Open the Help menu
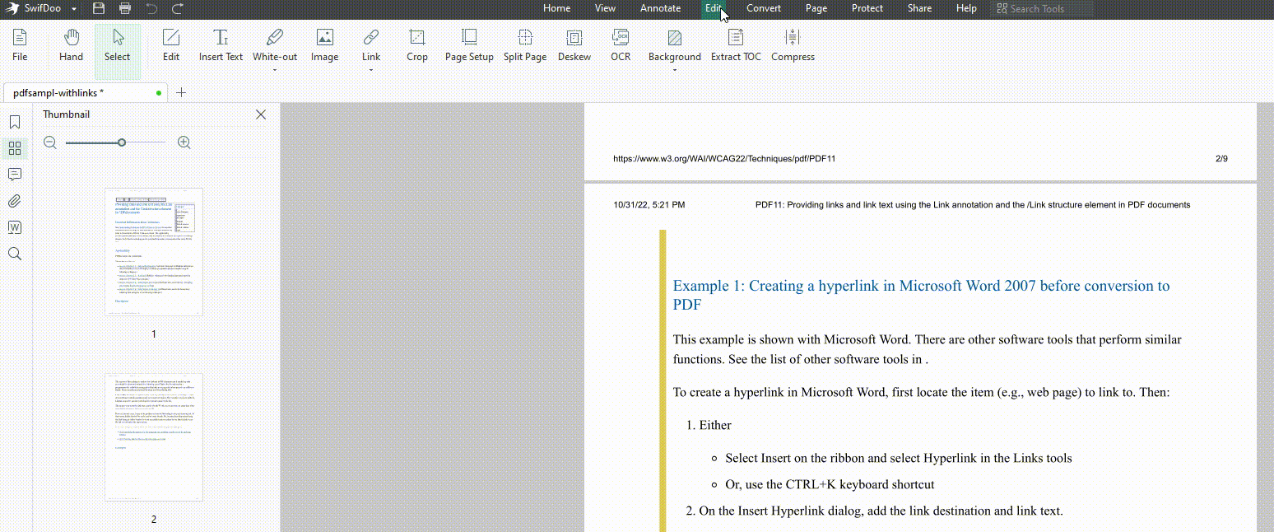This screenshot has height=532, width=1274. click(x=966, y=8)
